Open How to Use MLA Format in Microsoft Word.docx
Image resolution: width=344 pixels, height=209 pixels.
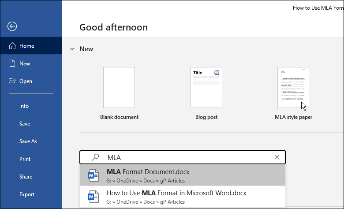(x=183, y=197)
